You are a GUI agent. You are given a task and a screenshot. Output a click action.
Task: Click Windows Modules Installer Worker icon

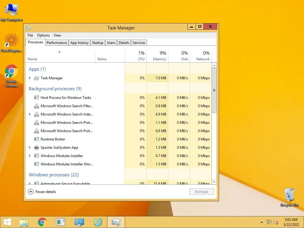37,164
